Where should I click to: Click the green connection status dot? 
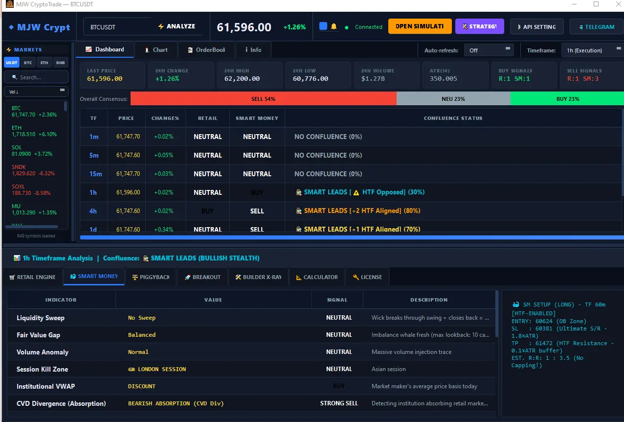click(x=347, y=27)
